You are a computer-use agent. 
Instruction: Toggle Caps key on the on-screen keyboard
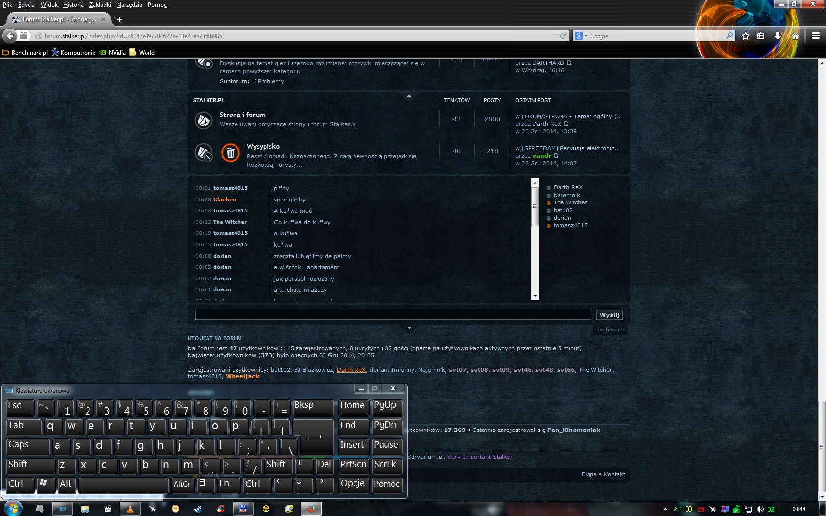(28, 446)
